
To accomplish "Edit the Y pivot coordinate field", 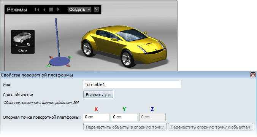I will [124, 117].
